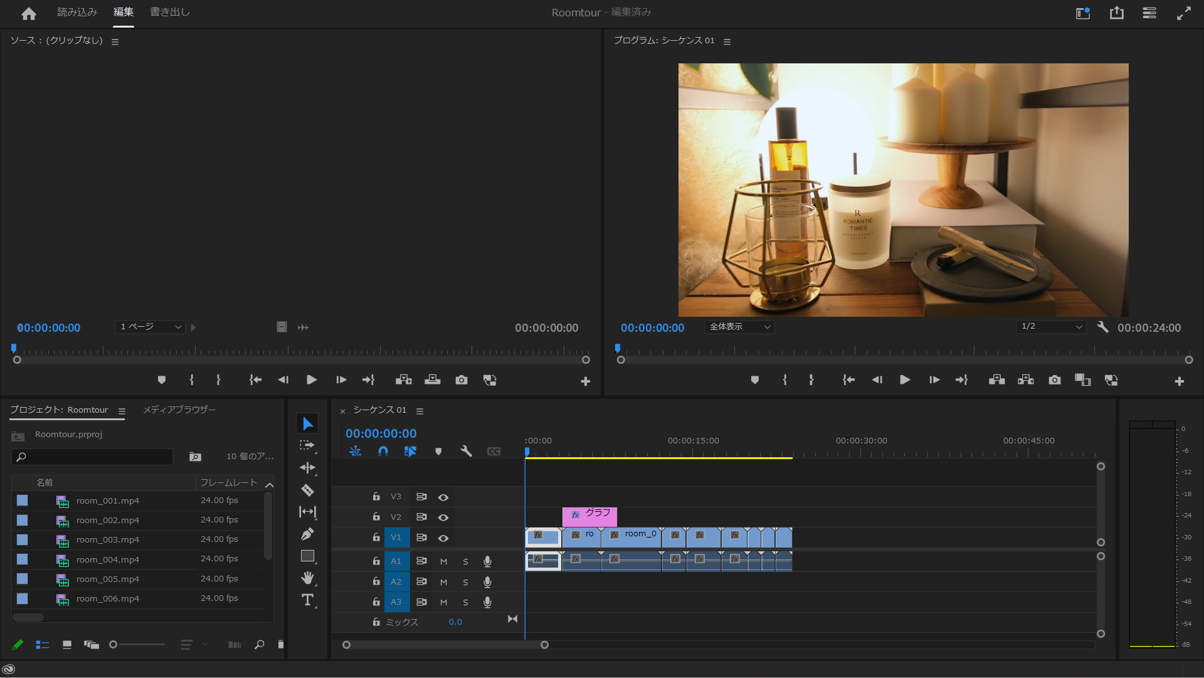The image size is (1204, 678).
Task: Select プロジェクト: Roomtour tab
Action: pyautogui.click(x=59, y=410)
